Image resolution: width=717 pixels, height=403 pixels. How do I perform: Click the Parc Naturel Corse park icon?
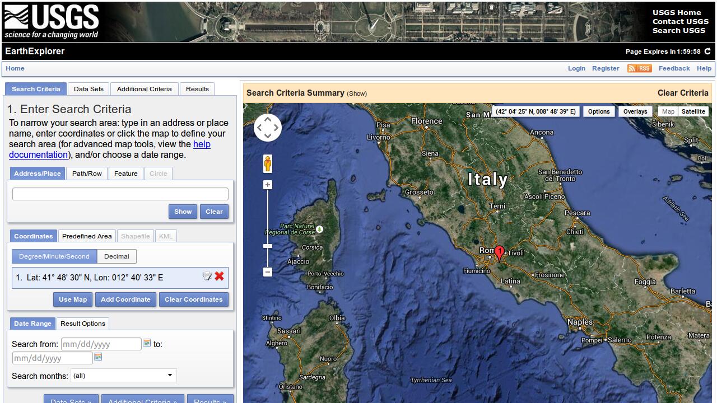319,229
